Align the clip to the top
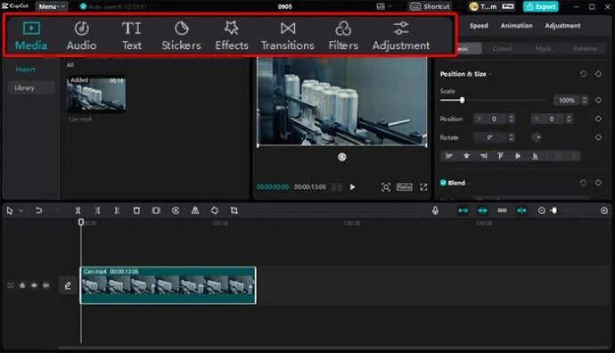Viewport: 615px width, 353px height. tap(501, 156)
